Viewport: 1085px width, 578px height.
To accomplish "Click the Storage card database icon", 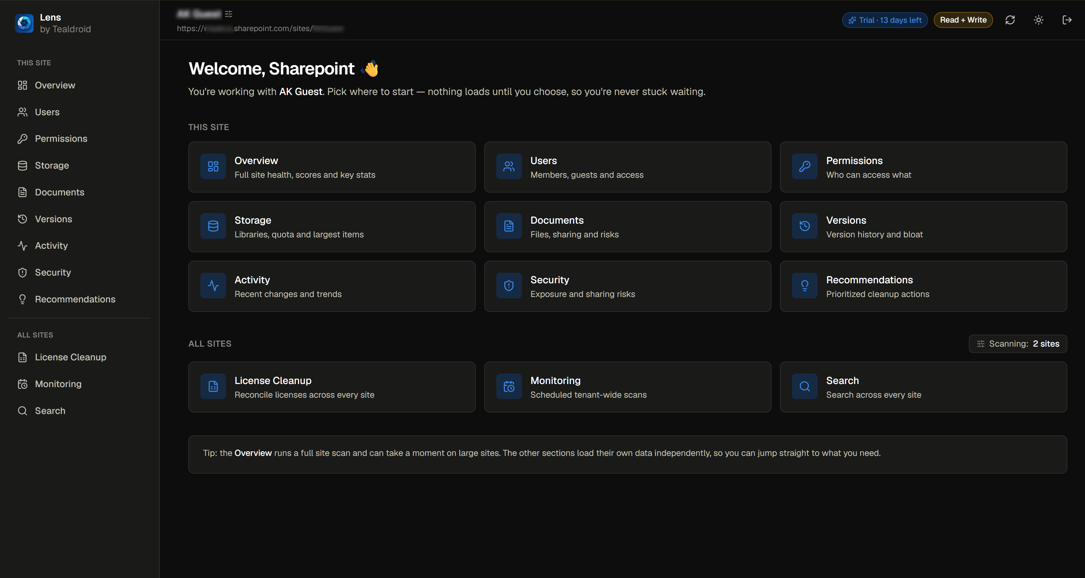I will (213, 227).
